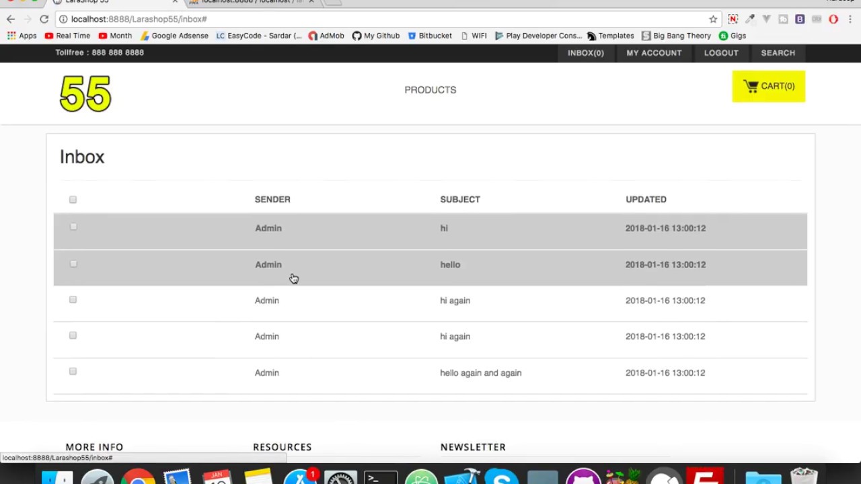The height and width of the screenshot is (484, 861).
Task: Click the address bar URL field
Action: (383, 19)
